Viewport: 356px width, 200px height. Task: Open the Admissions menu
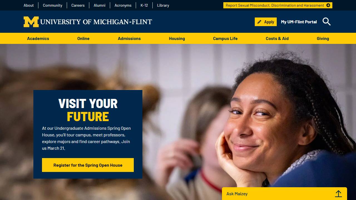point(129,38)
